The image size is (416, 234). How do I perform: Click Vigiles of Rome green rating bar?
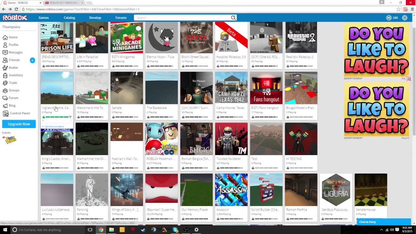[x=57, y=117]
